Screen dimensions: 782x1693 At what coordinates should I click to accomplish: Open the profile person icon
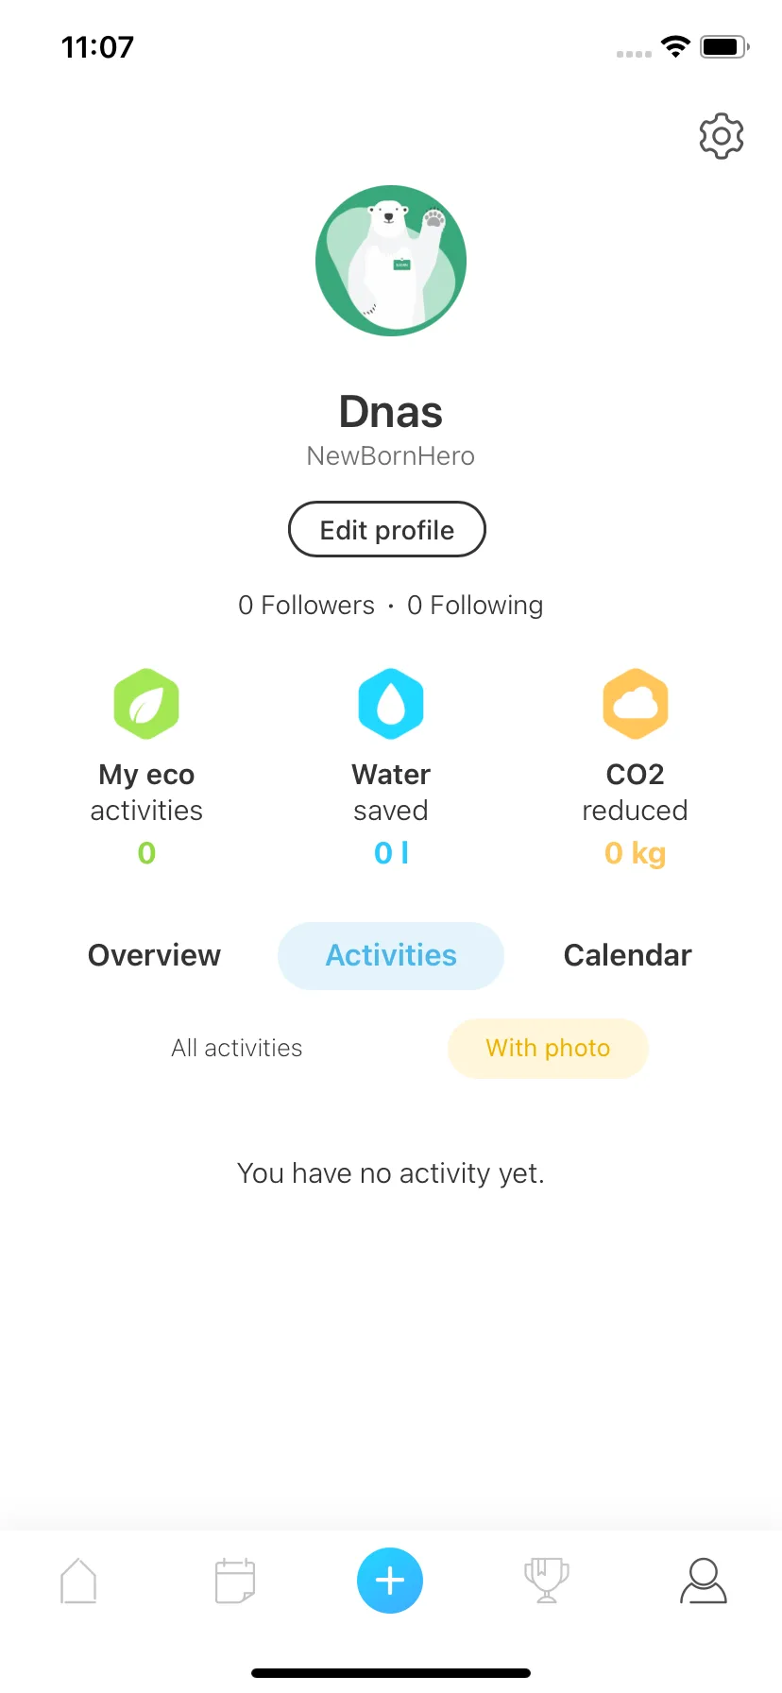tap(704, 1581)
